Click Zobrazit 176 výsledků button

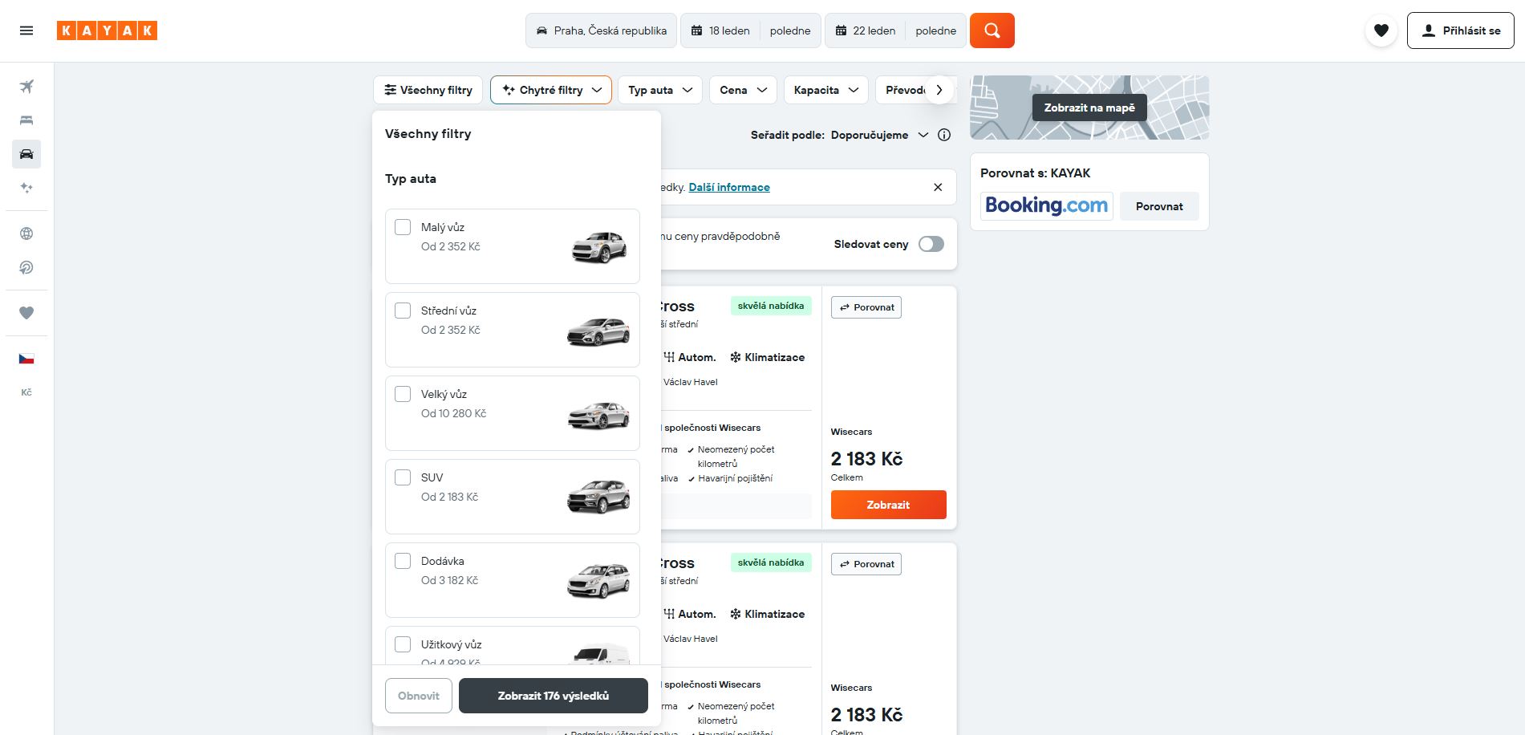(554, 696)
